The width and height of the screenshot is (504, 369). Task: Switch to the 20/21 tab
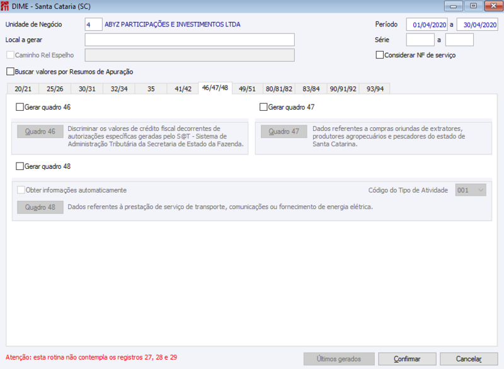coord(23,89)
